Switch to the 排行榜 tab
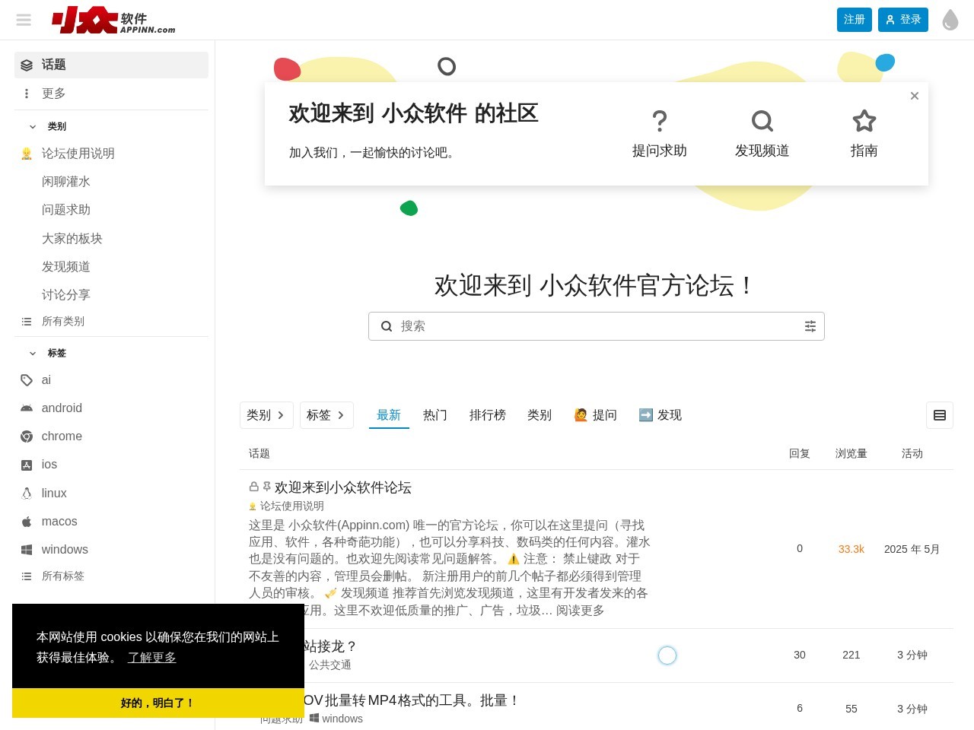This screenshot has height=730, width=974. pos(488,415)
